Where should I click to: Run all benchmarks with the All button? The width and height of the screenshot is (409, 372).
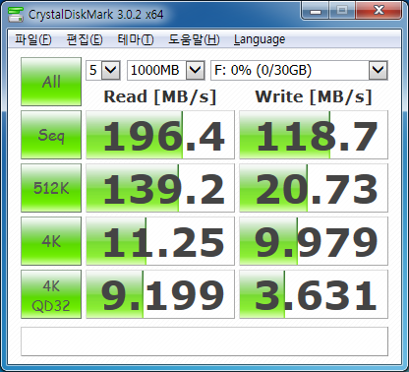click(51, 82)
